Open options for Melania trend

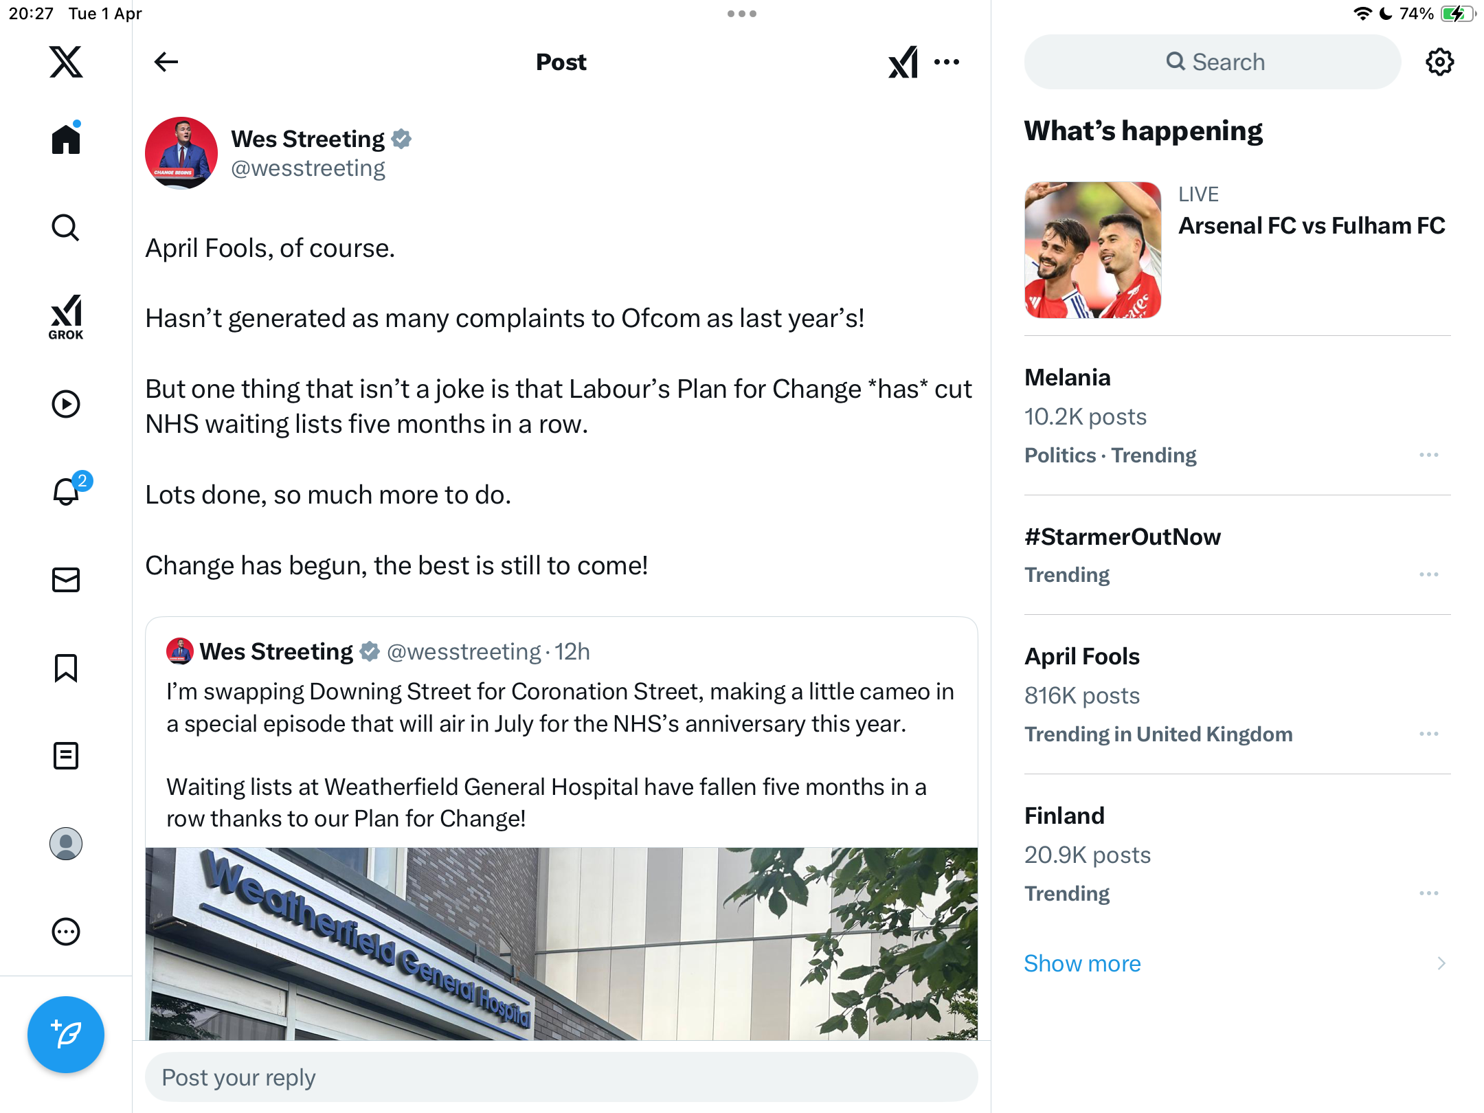pos(1428,455)
